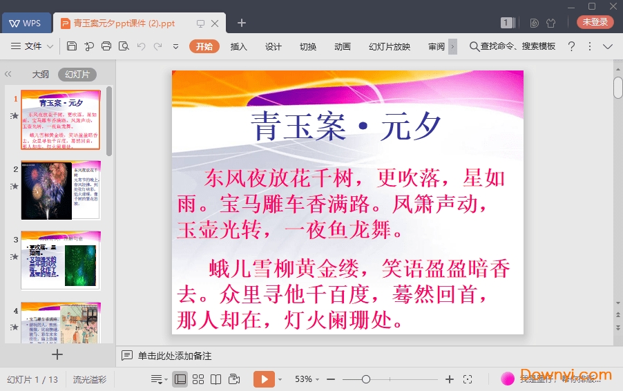Switch to slide sorter view
Screen dimensions: 623x391
[x=198, y=379]
